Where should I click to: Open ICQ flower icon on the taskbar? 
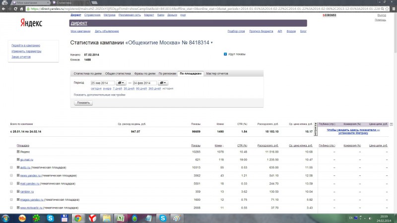[x=36, y=218]
